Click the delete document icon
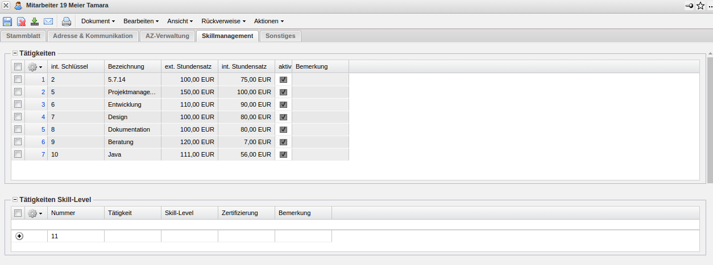713x265 pixels. [x=21, y=22]
